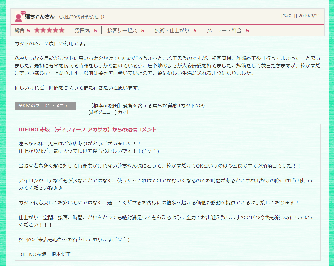This screenshot has height=266, width=334.
Task: Click the fourth rating star
Action: (55, 30)
